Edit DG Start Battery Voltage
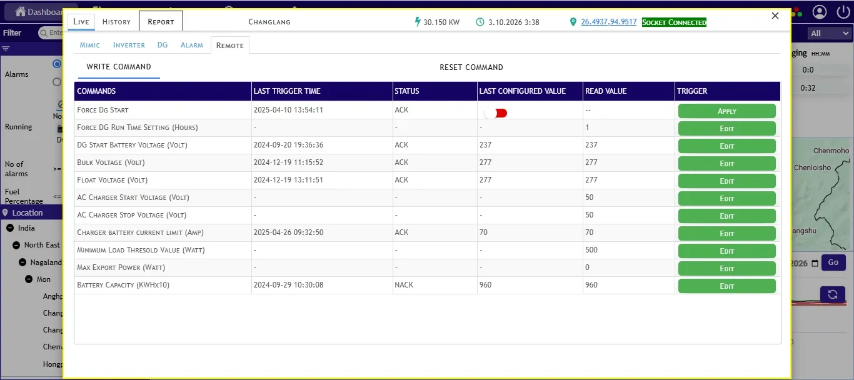854x380 pixels. point(726,146)
